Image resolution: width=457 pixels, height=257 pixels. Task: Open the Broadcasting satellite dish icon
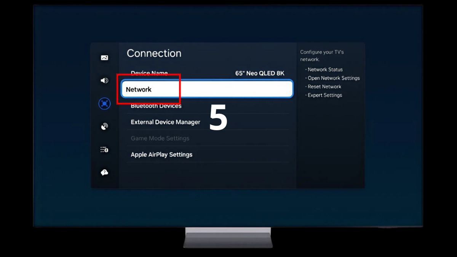[104, 126]
